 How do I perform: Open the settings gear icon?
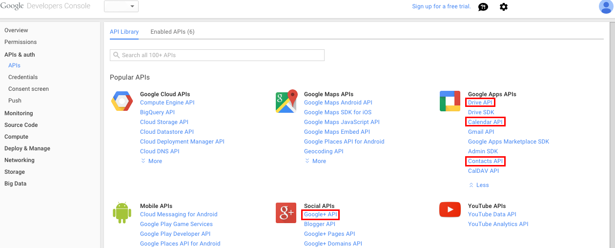coord(504,7)
